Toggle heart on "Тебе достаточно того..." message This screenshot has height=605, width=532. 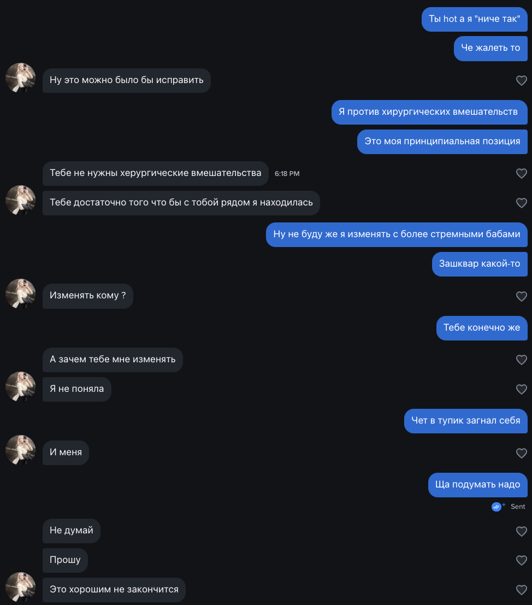click(x=522, y=203)
